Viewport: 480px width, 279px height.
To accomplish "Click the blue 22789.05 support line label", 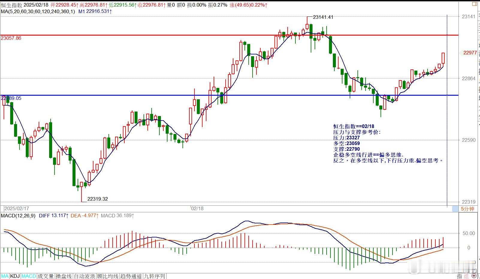I will (11, 98).
